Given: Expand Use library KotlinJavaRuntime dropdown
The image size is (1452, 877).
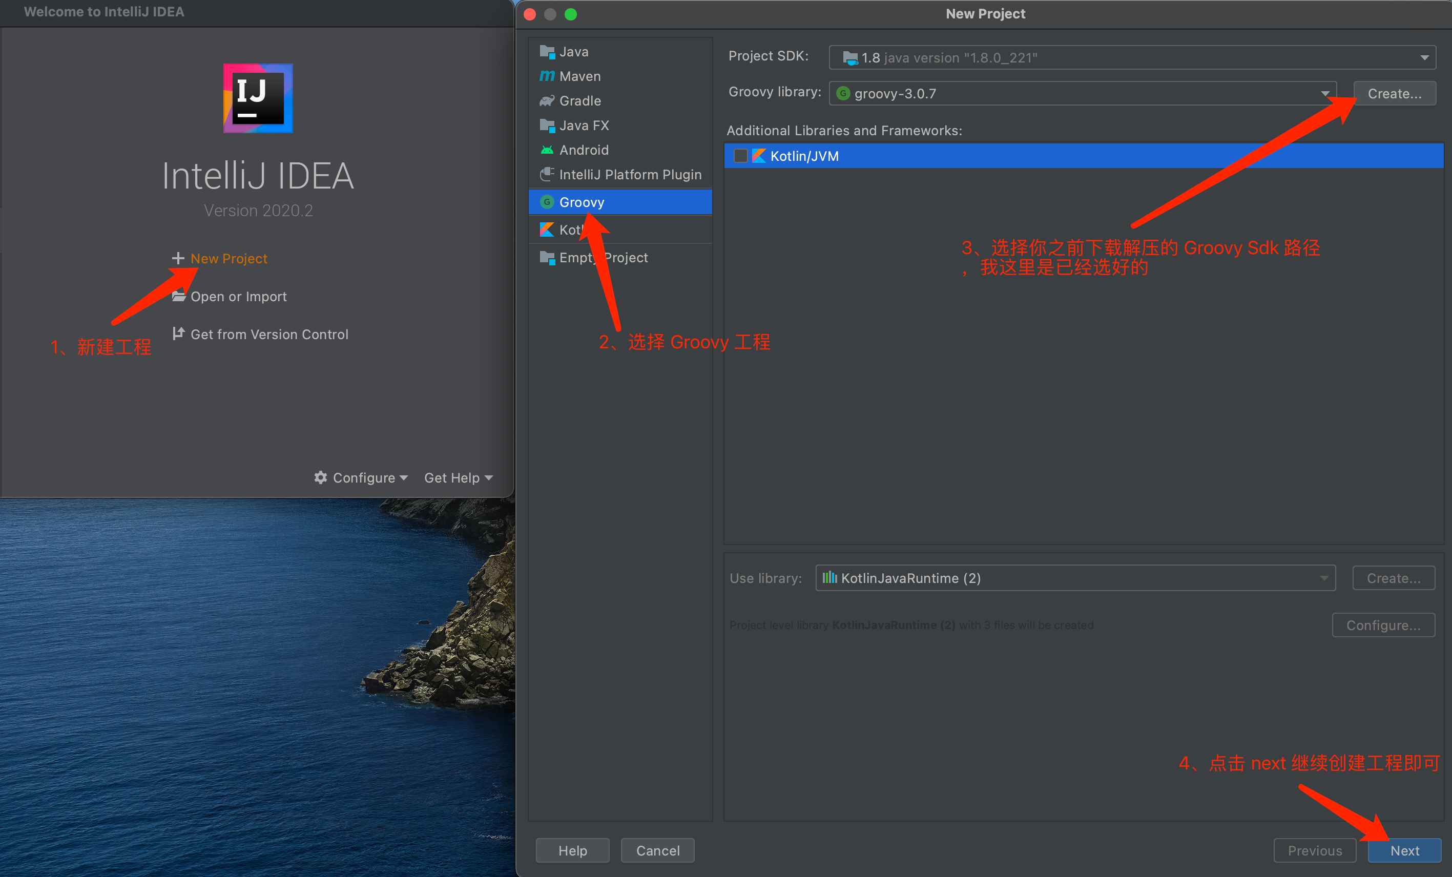Looking at the screenshot, I should pos(1327,578).
